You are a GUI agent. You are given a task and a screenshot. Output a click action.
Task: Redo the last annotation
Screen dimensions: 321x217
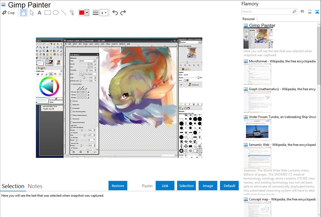point(123,13)
